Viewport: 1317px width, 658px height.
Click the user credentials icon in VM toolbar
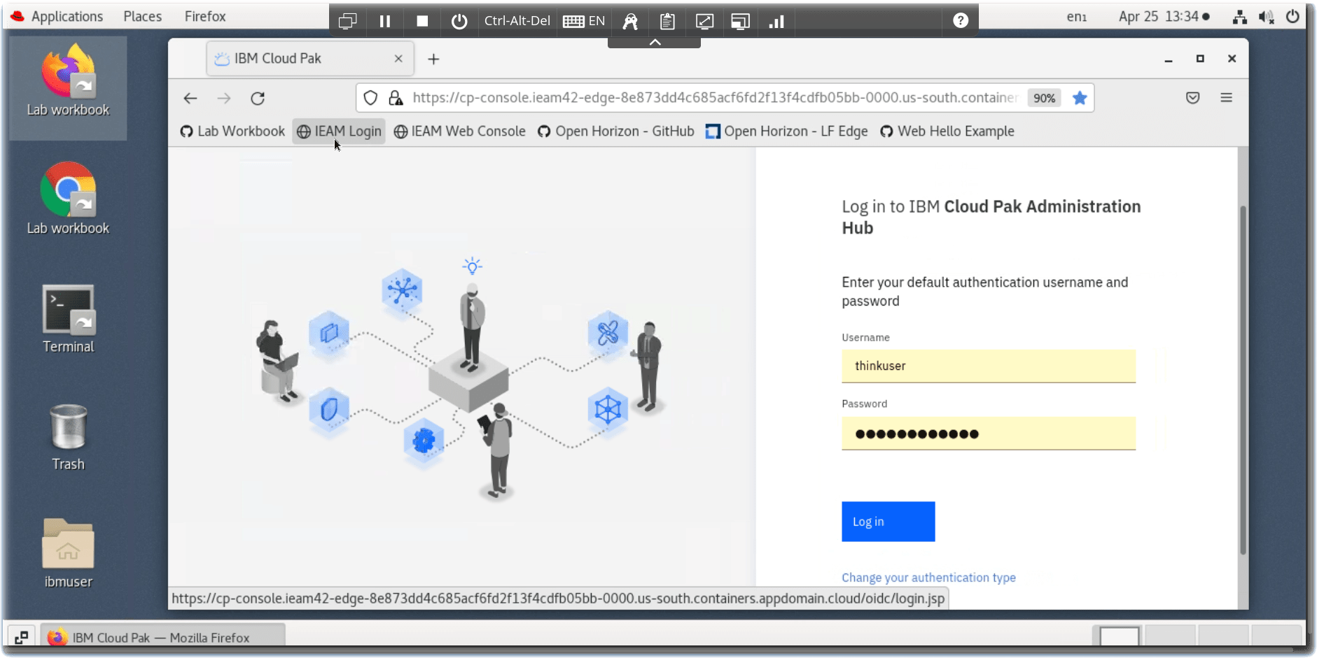[630, 21]
